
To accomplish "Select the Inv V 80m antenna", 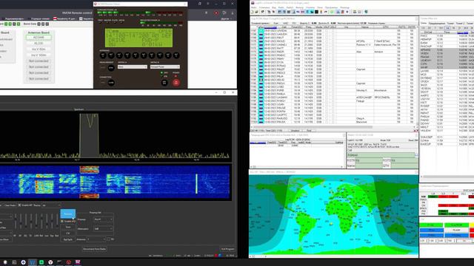I will click(39, 50).
